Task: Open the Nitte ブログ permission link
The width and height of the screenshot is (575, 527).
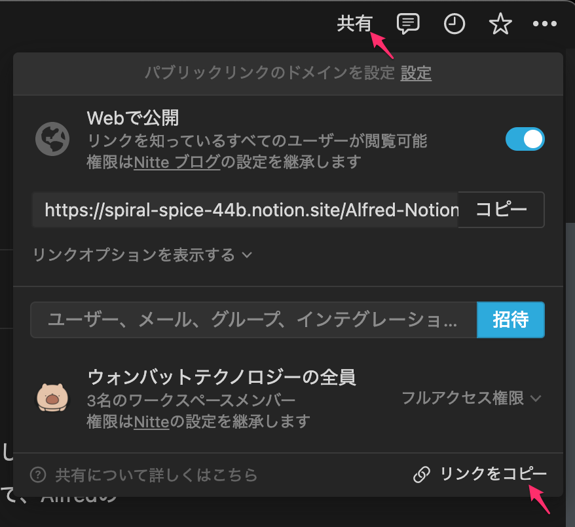Action: point(177,162)
